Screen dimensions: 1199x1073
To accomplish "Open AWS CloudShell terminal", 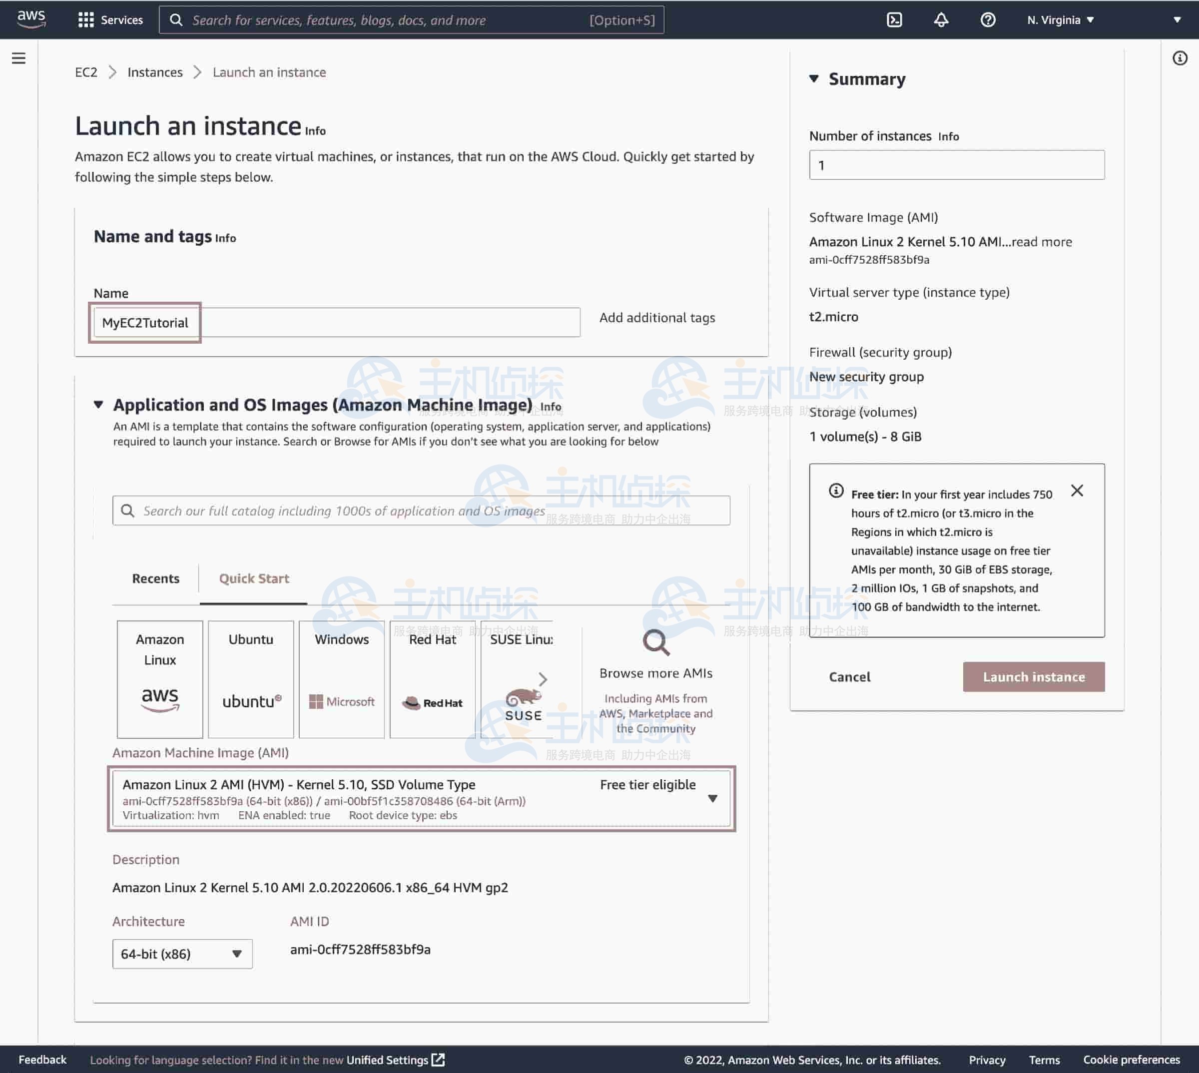I will 895,19.
